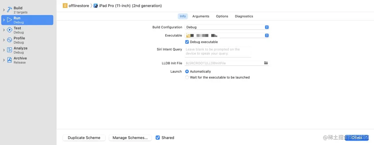Screen dimensions: 374x145
Task: Expand the Build phase disclosure arrow
Action: click(x=4, y=10)
